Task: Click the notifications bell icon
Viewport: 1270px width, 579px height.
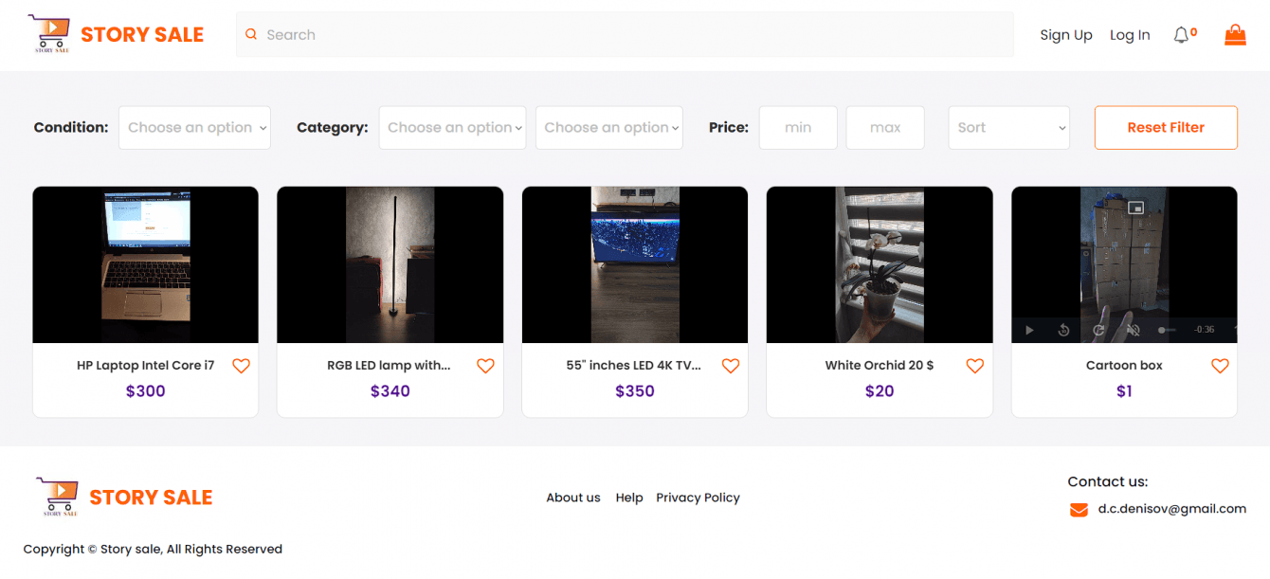Action: point(1181,35)
